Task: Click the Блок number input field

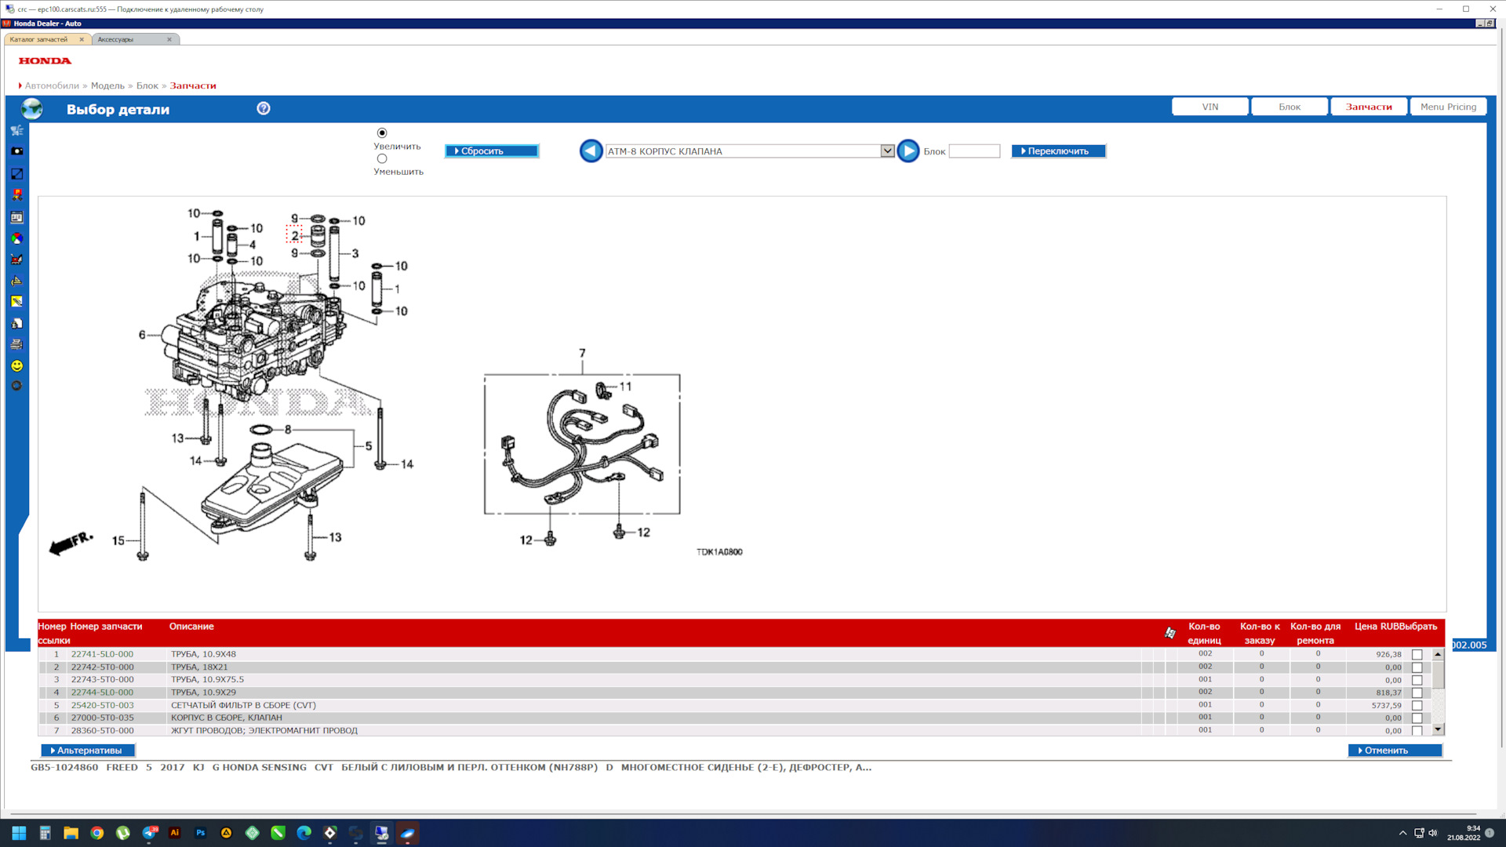Action: tap(974, 151)
